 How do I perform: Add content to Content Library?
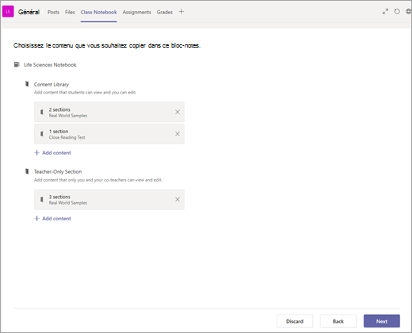(x=53, y=153)
